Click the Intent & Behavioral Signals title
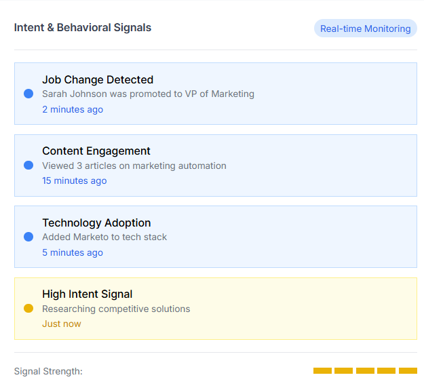424x388 pixels. 83,28
